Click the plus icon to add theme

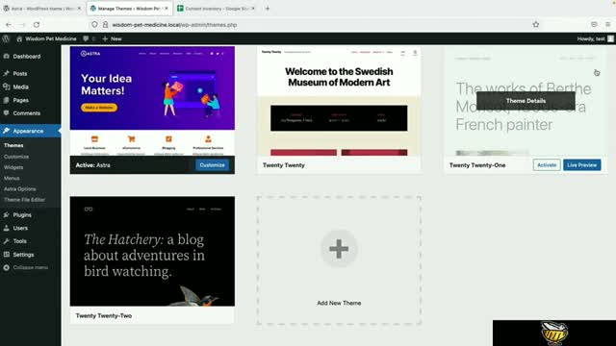pyautogui.click(x=339, y=249)
